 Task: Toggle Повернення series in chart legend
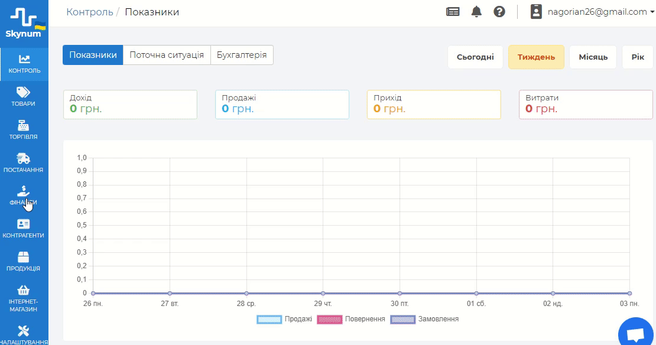point(351,319)
